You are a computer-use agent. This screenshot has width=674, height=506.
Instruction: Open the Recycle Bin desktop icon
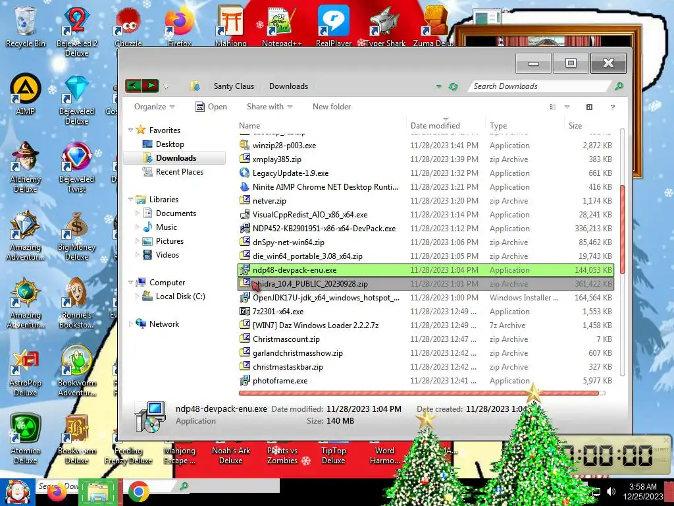tap(26, 27)
